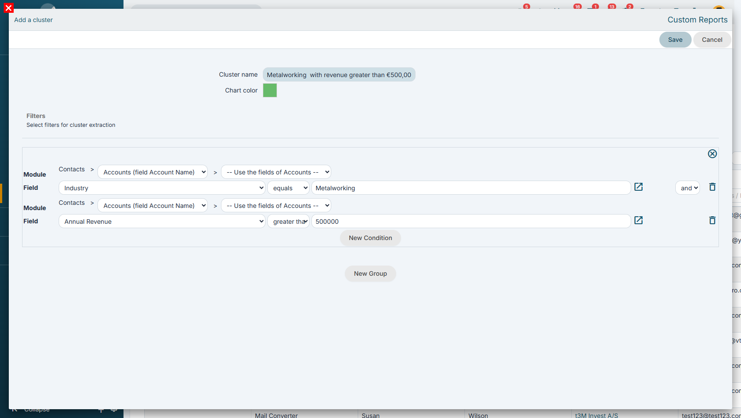741x418 pixels.
Task: Click the Cluster name input field
Action: [339, 75]
